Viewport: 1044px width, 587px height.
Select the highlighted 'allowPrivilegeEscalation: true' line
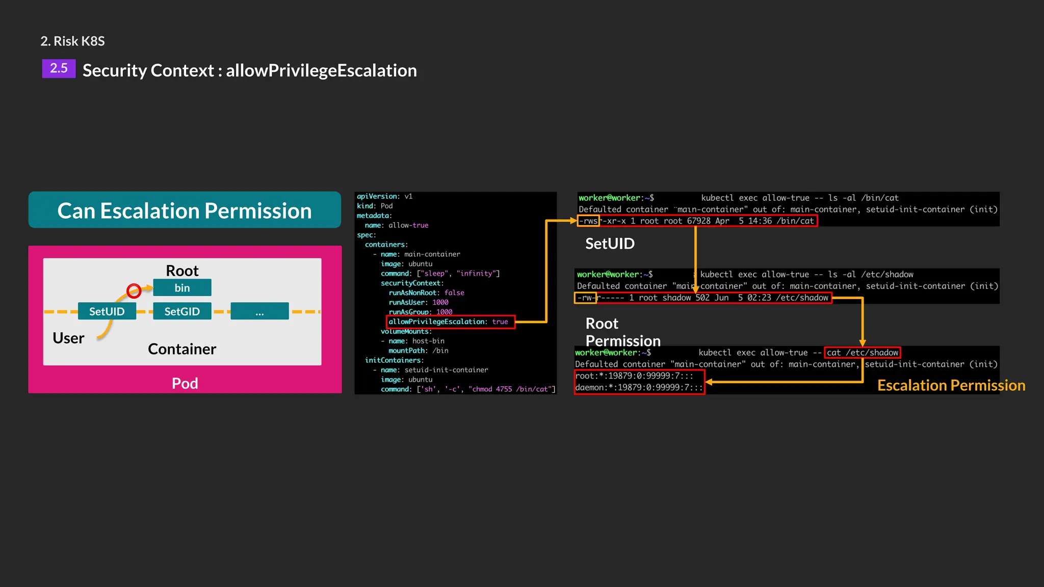[451, 322]
